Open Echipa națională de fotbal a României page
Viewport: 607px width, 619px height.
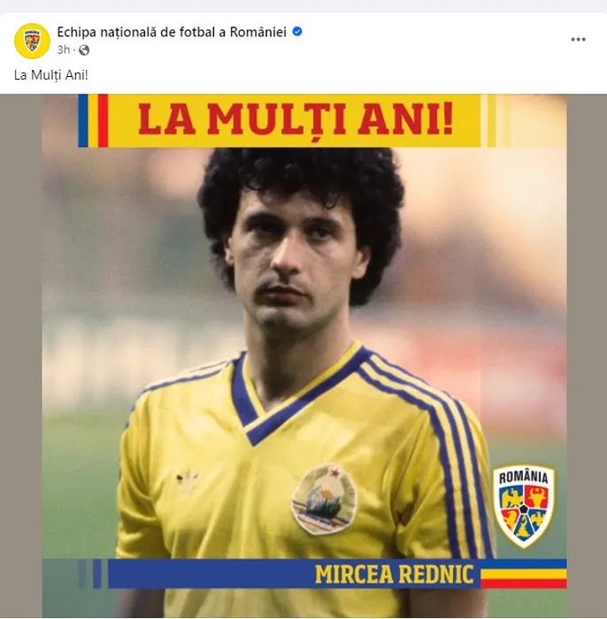tap(172, 32)
